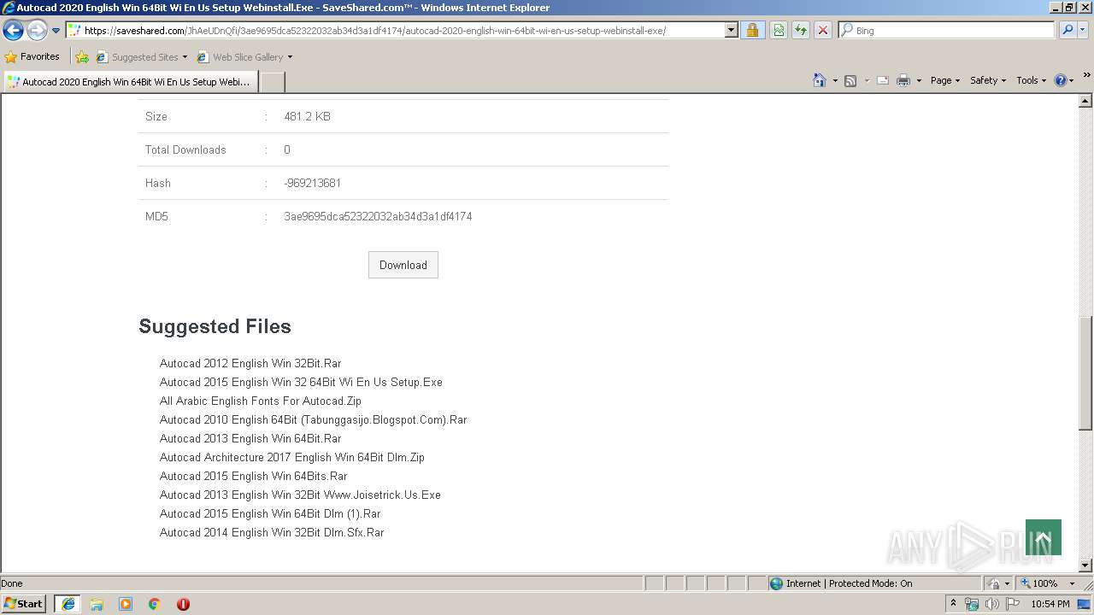Viewport: 1094px width, 615px height.
Task: Print page using the printer icon
Action: pos(903,80)
